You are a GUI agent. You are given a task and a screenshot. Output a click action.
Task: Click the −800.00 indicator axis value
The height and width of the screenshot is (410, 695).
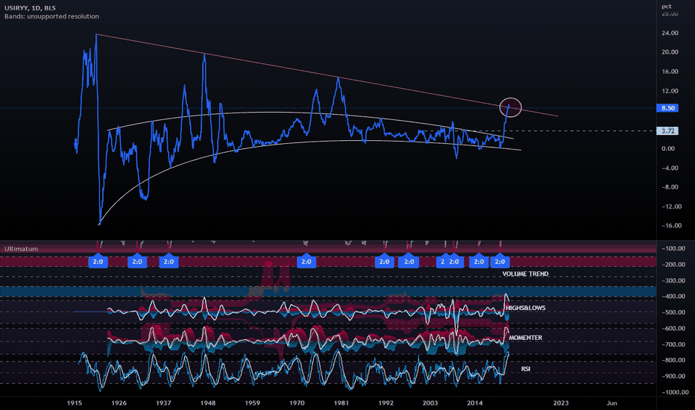pos(673,360)
